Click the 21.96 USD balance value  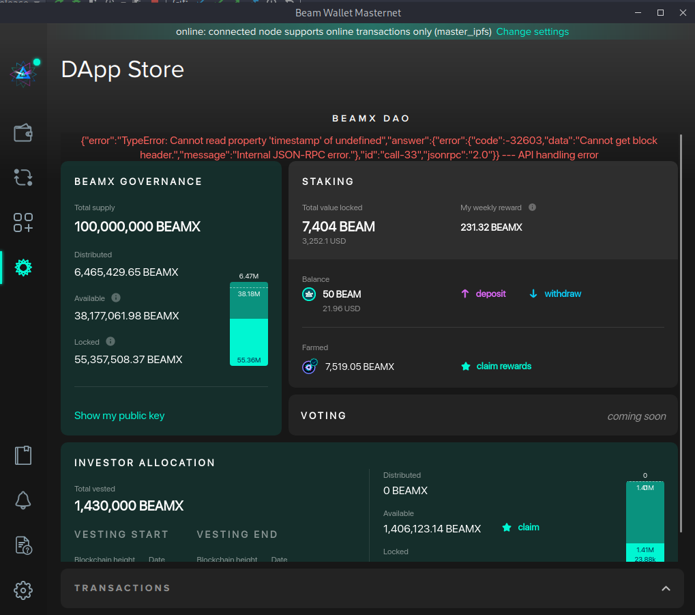tap(341, 309)
